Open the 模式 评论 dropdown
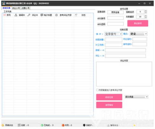Viewport: 155px width, 129px height. 138,34
